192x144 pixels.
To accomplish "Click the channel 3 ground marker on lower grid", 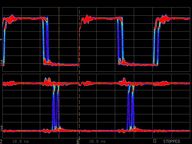I will tap(1, 129).
